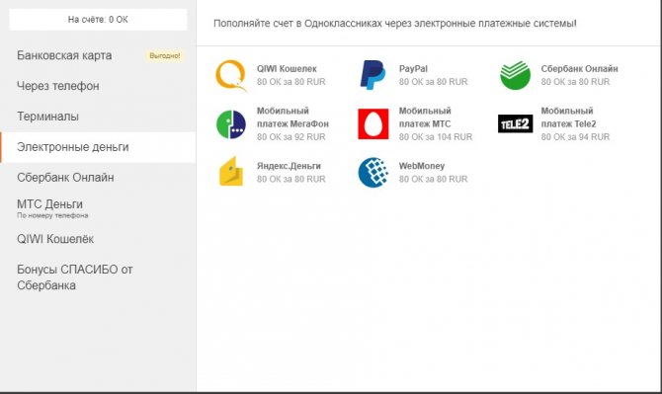Click 80 ОК за 80 RUR under QIWI Кошелек

pyautogui.click(x=290, y=82)
